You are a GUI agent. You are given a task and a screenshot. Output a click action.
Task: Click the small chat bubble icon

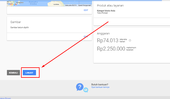tap(86, 90)
